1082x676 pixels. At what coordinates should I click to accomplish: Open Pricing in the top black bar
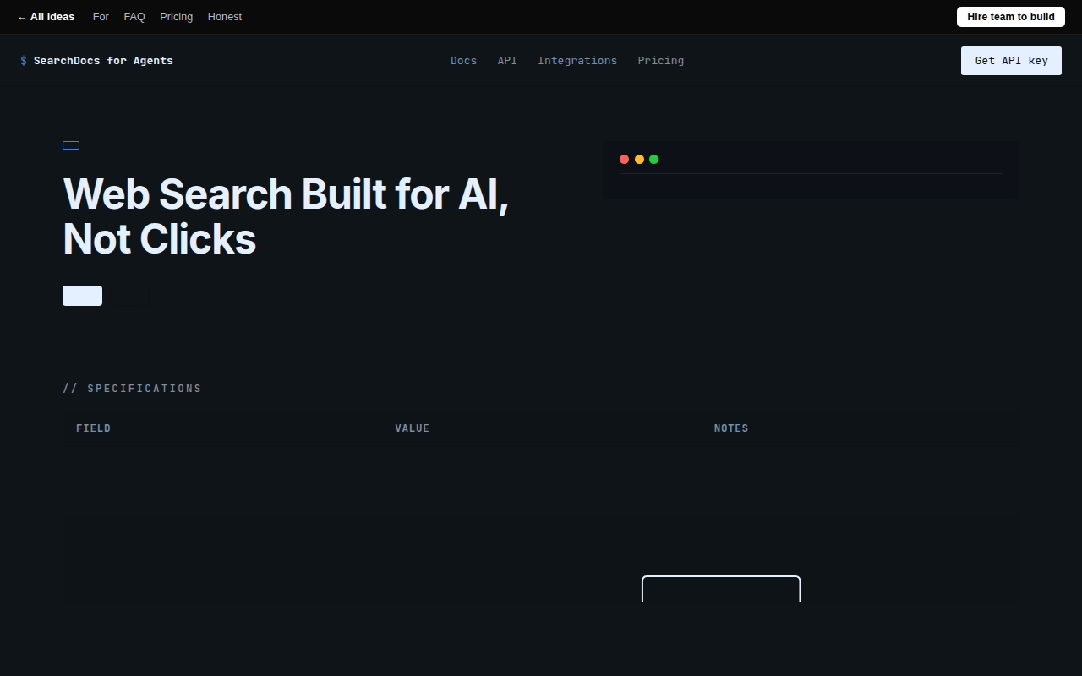click(176, 17)
